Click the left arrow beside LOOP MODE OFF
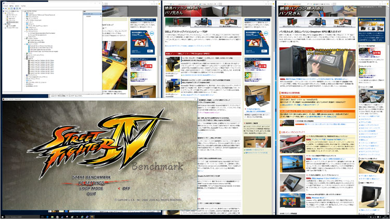Viewport: 390px width, 219px height. click(118, 188)
